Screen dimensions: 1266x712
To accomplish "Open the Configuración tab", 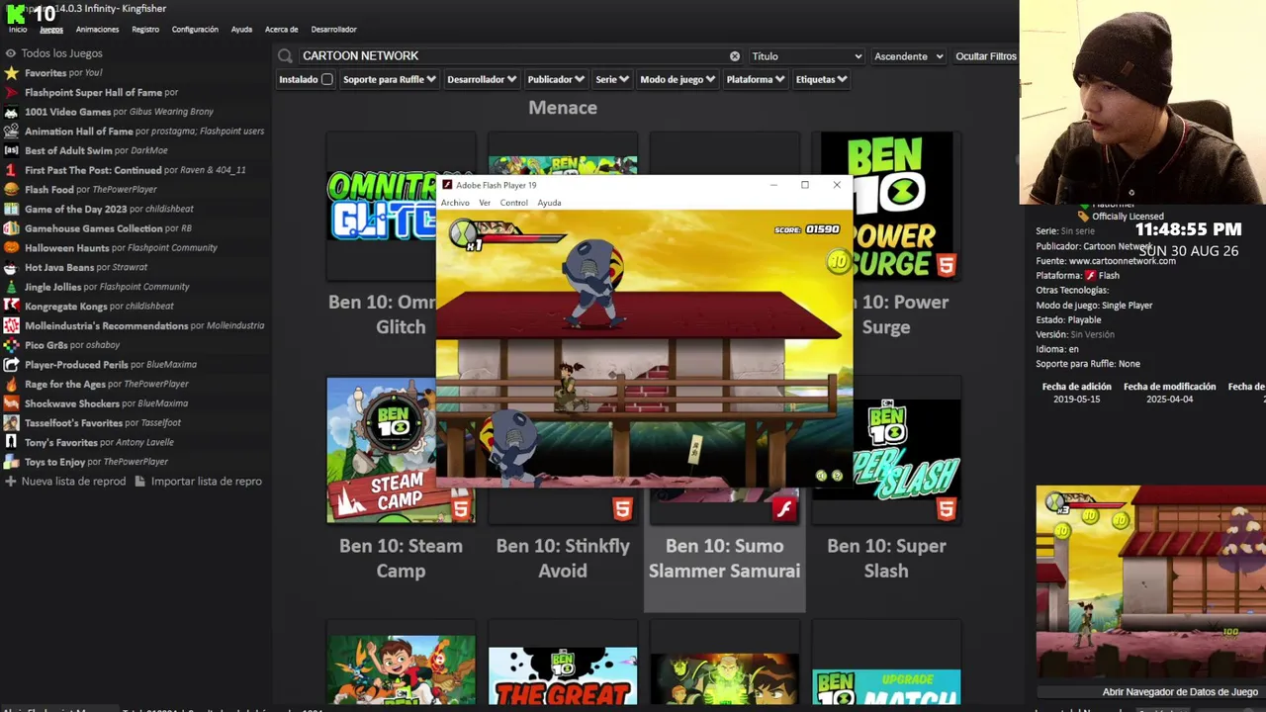I will tap(195, 30).
